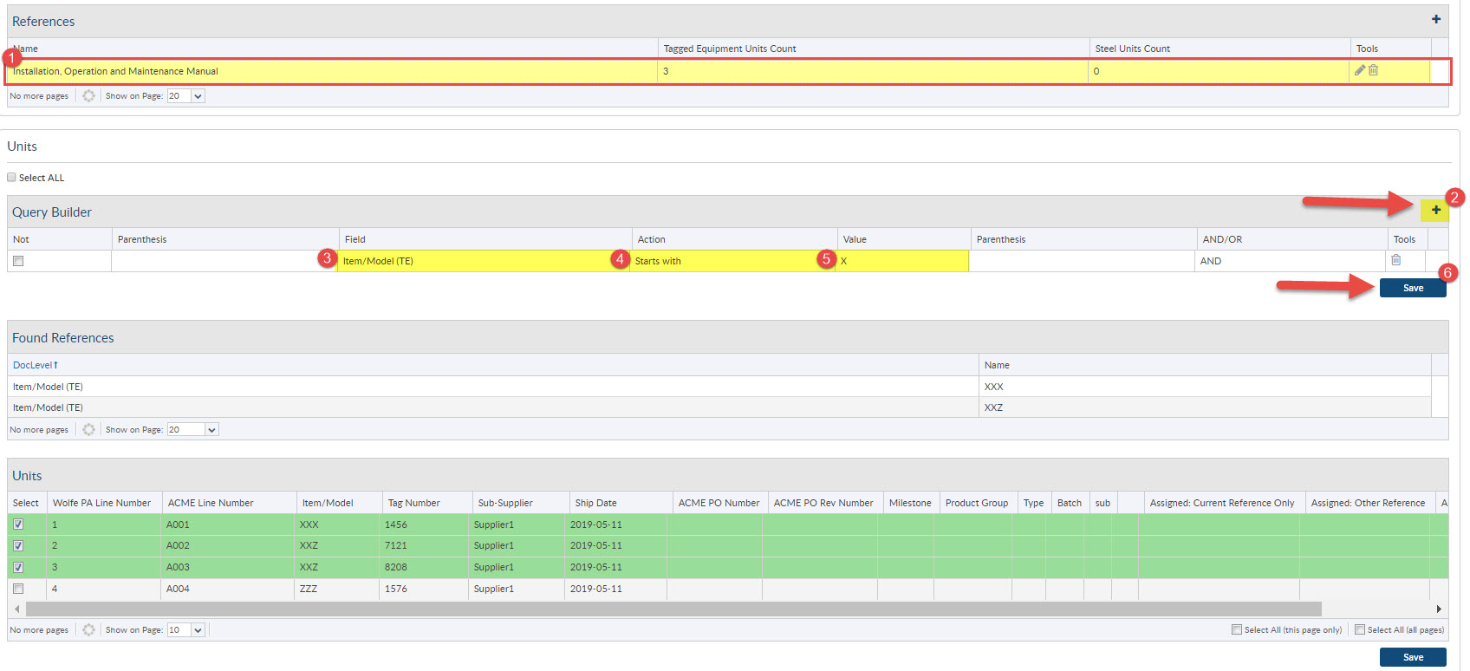Click the Save button below the Units table
Image resolution: width=1470 pixels, height=671 pixels.
click(1413, 657)
